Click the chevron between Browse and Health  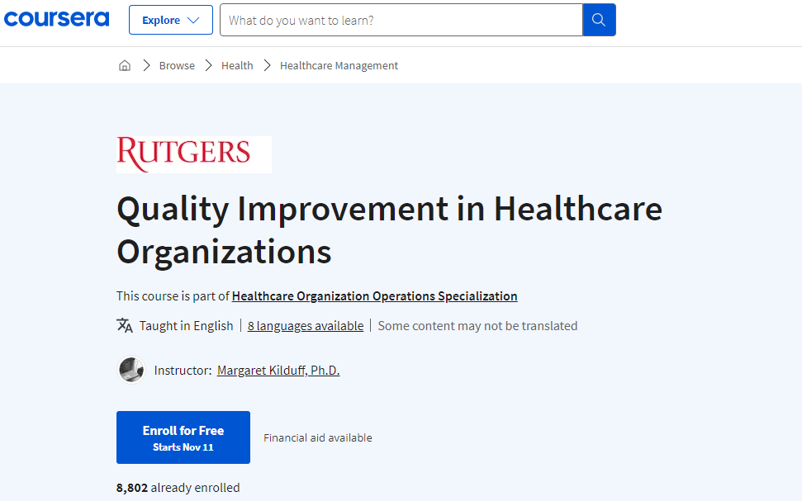pos(207,64)
